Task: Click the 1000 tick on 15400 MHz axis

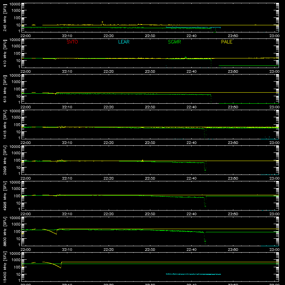Action: click(16, 260)
